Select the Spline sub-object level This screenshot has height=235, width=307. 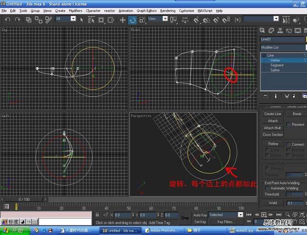275,70
